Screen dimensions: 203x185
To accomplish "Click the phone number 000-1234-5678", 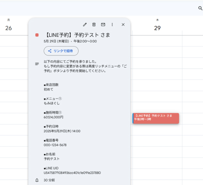I will tap(55, 145).
